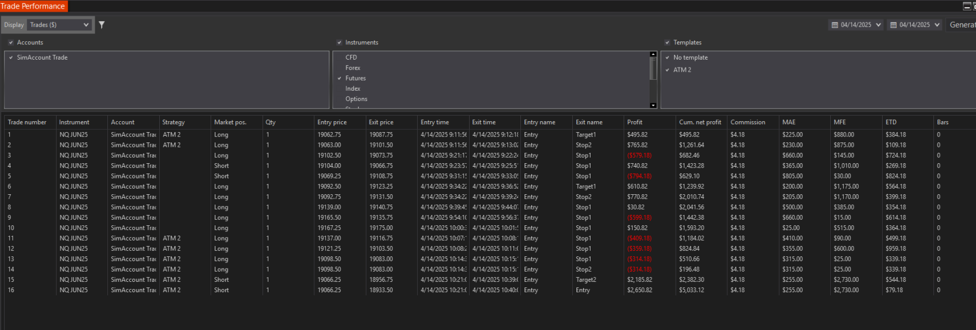
Task: Select trade 15 exit name Target2
Action: click(x=586, y=280)
